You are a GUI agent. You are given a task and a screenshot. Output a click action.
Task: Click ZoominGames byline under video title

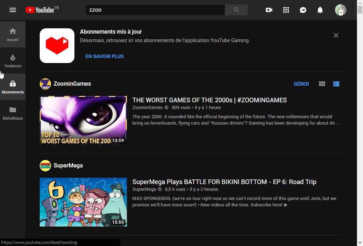(147, 108)
